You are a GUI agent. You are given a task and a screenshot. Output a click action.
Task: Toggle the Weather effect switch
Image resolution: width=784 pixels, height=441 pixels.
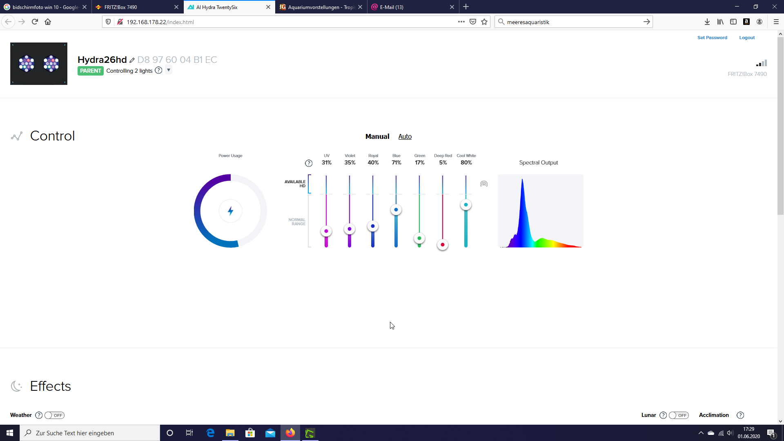[x=54, y=415]
